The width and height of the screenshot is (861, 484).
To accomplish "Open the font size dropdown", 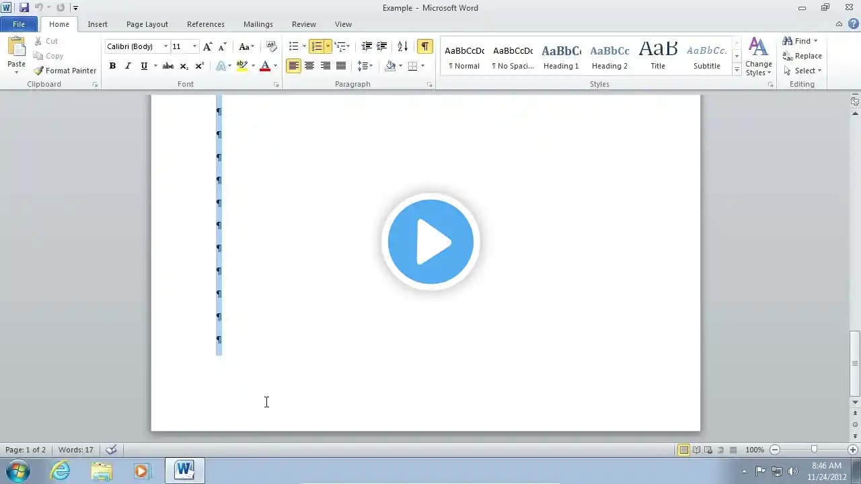I will pos(194,46).
